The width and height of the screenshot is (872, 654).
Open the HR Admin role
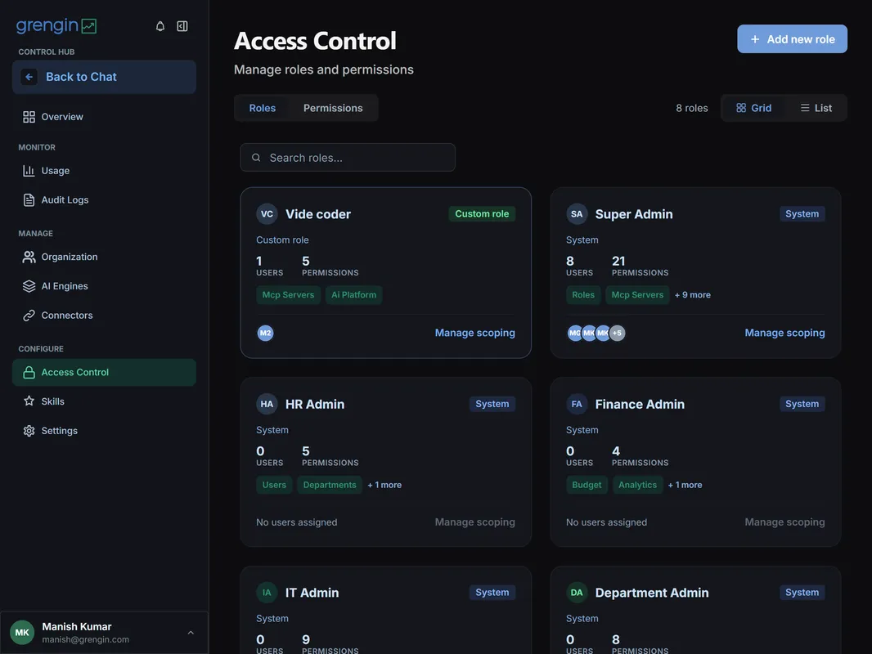[315, 404]
